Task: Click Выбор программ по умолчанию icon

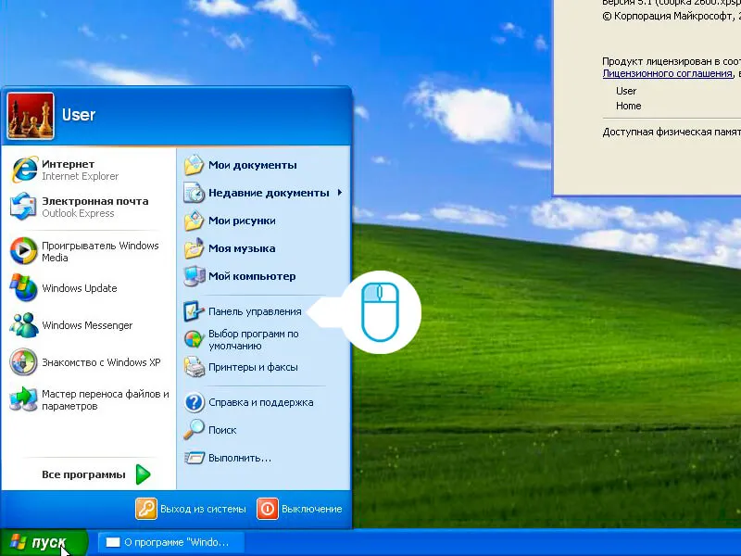Action: coord(194,339)
